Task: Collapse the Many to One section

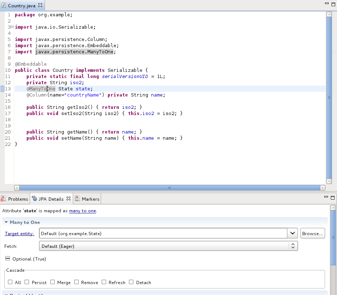Action: 5,222
